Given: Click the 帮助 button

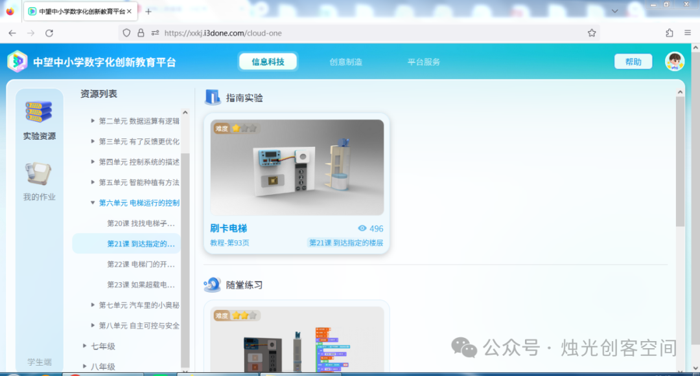Looking at the screenshot, I should [x=633, y=61].
